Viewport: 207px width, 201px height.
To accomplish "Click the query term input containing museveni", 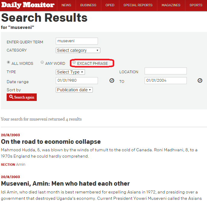I will [77, 41].
